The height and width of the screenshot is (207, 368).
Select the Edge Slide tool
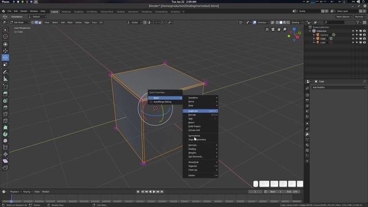[x=5, y=148]
